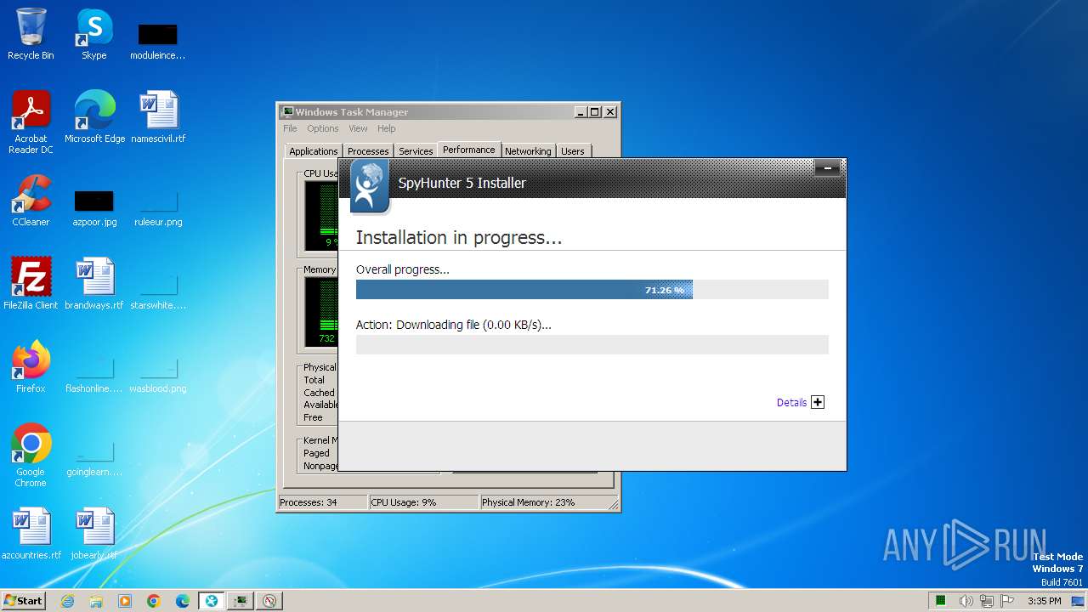Launch Firefox from the desktop
Screen dimensions: 1088x612
click(31, 366)
